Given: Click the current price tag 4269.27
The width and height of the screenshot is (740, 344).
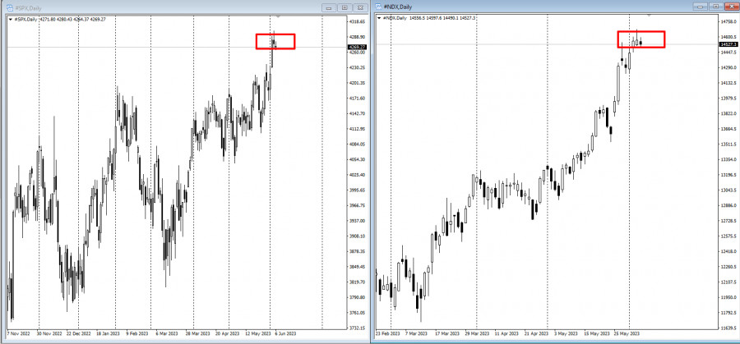Looking at the screenshot, I should pos(356,47).
